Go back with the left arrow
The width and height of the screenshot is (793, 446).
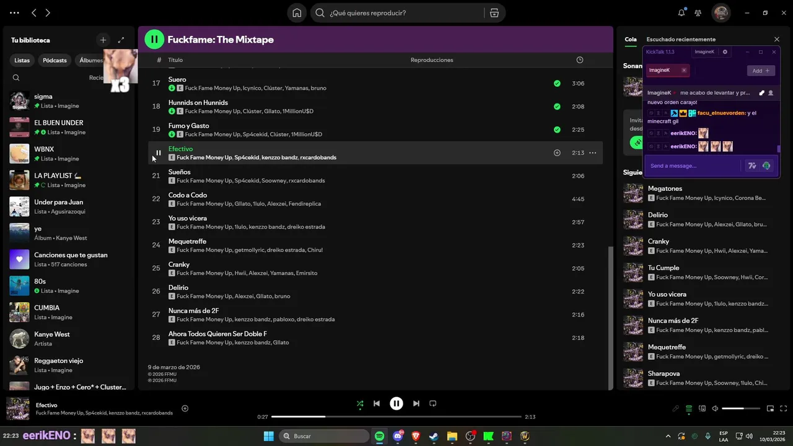coord(34,13)
